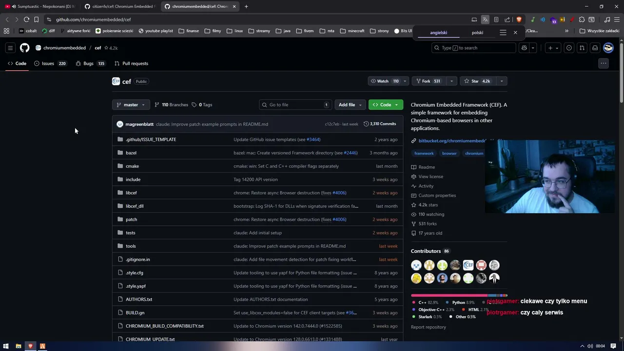The width and height of the screenshot is (624, 351).
Task: Click the C++ language color dot
Action: click(x=414, y=302)
